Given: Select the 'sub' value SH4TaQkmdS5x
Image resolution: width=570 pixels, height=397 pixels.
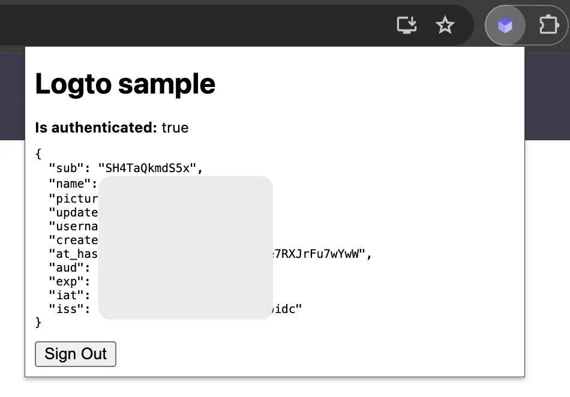Looking at the screenshot, I should [x=149, y=168].
